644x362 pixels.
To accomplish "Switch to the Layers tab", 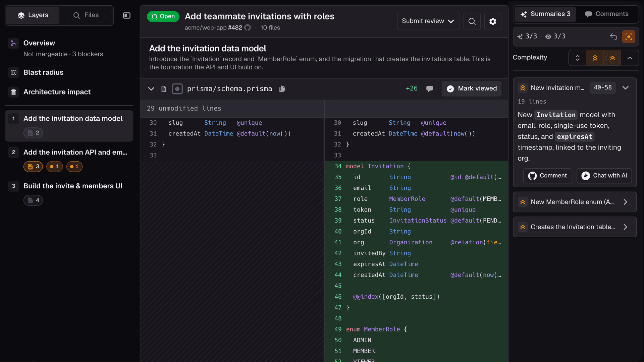I will tap(33, 15).
